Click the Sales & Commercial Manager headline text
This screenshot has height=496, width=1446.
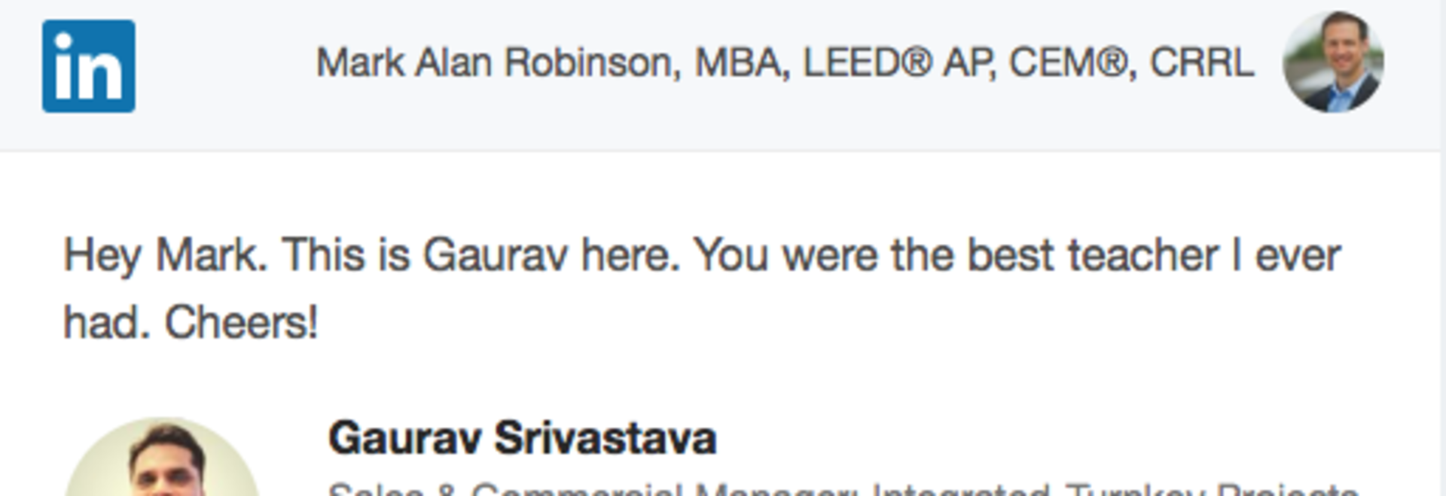[x=843, y=488]
